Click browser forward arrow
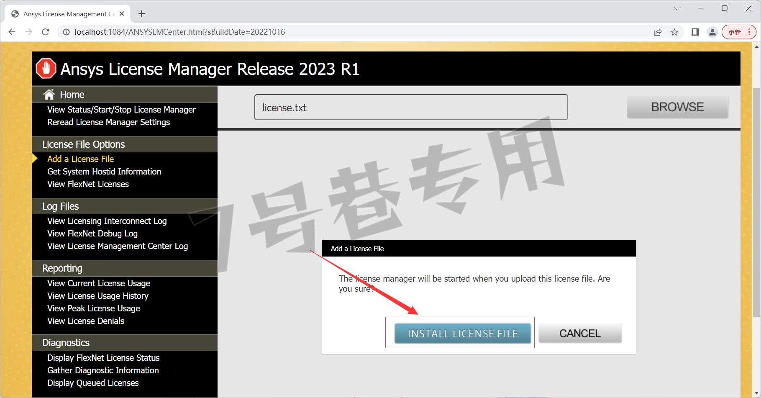761x398 pixels. 28,32
